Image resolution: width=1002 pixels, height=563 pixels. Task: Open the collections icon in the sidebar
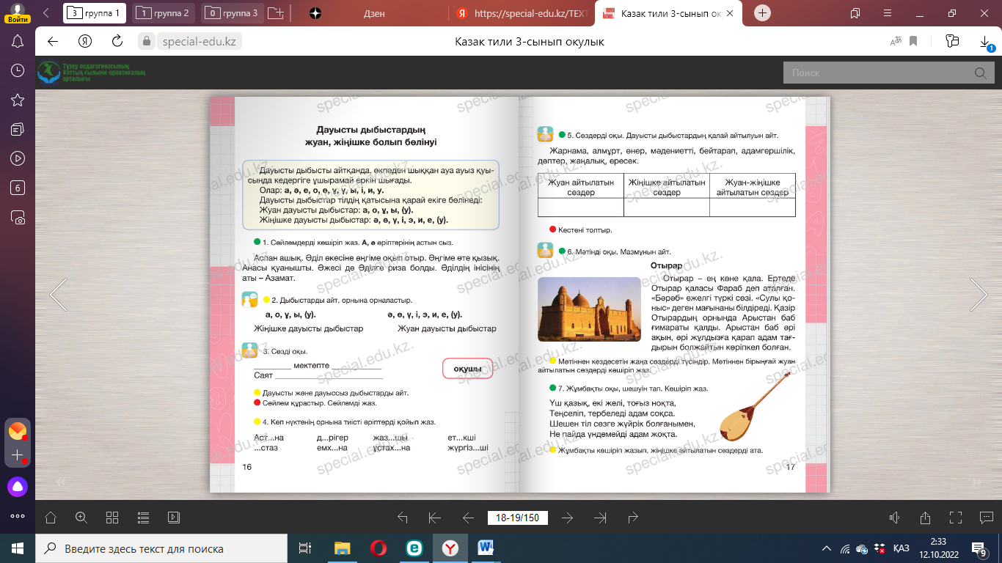click(x=18, y=129)
